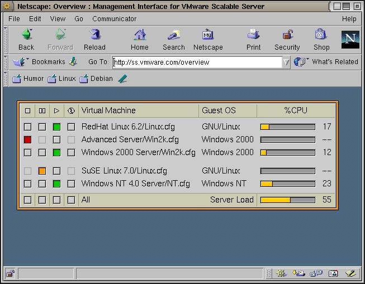Open the Security info icon
The height and width of the screenshot is (284, 365).
tap(287, 35)
